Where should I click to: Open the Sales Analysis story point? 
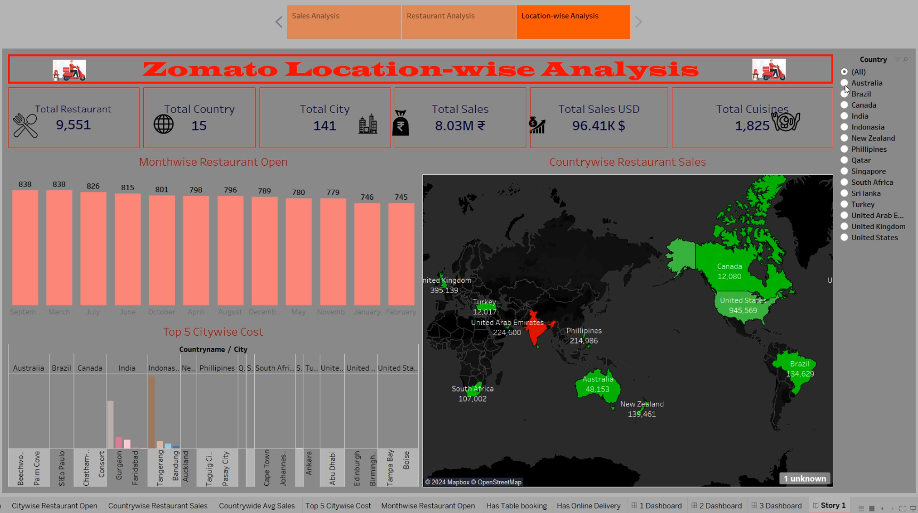tap(344, 22)
